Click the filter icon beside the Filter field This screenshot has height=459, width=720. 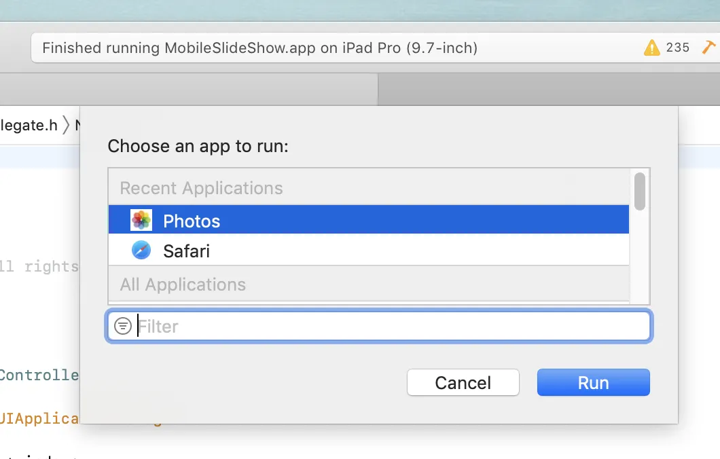point(123,327)
